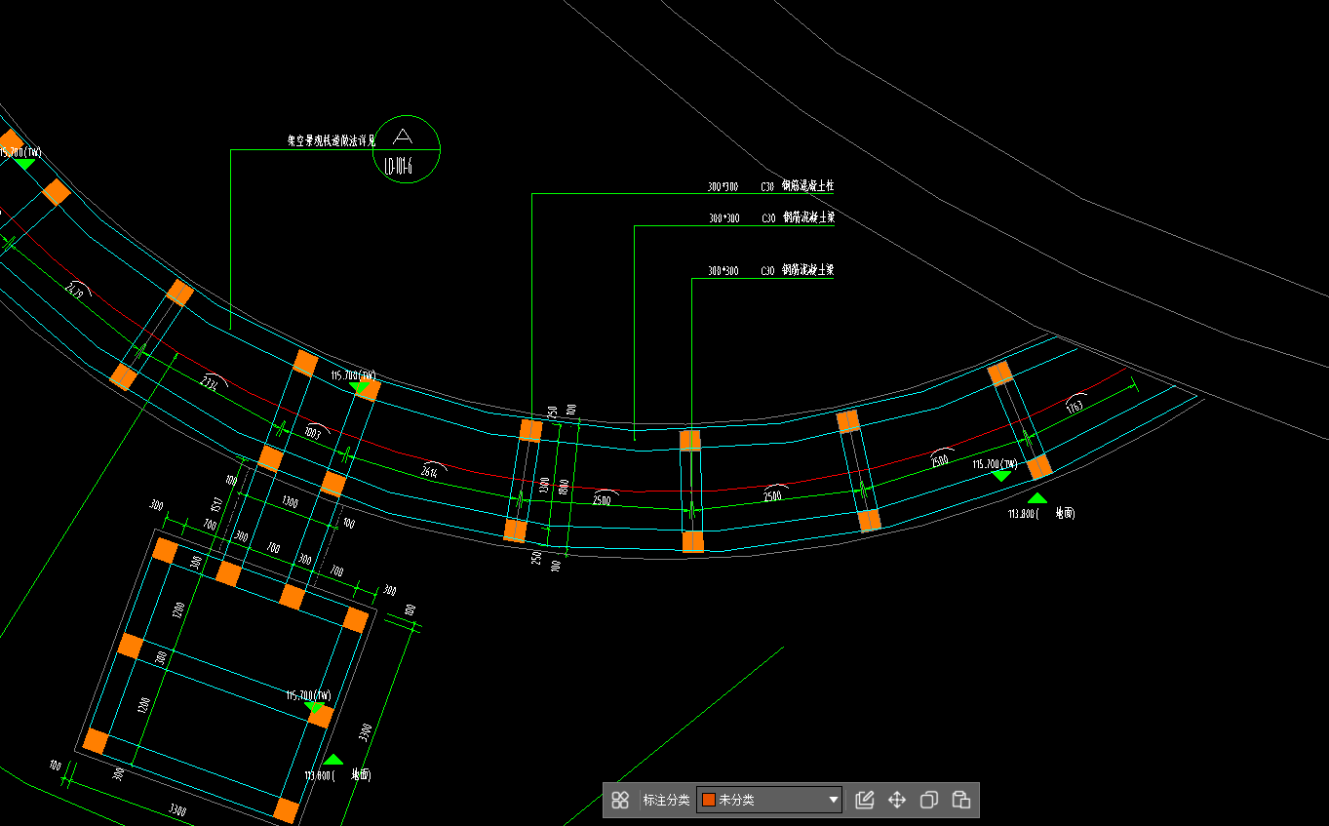The image size is (1329, 826).
Task: Click the 架空景观栈道做法详见 note text
Action: click(x=332, y=141)
